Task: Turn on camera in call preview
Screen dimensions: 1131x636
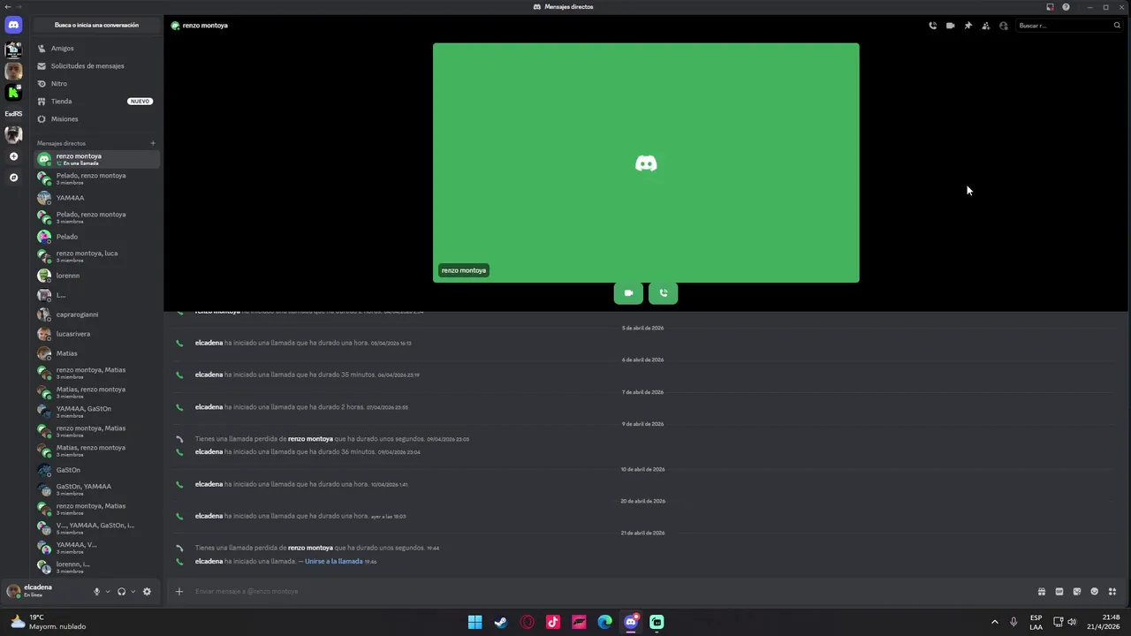Action: point(628,293)
